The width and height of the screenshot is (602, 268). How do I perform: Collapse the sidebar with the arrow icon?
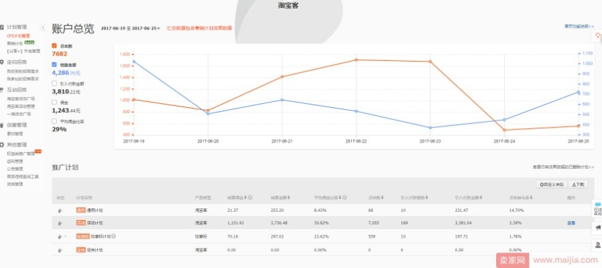43,27
